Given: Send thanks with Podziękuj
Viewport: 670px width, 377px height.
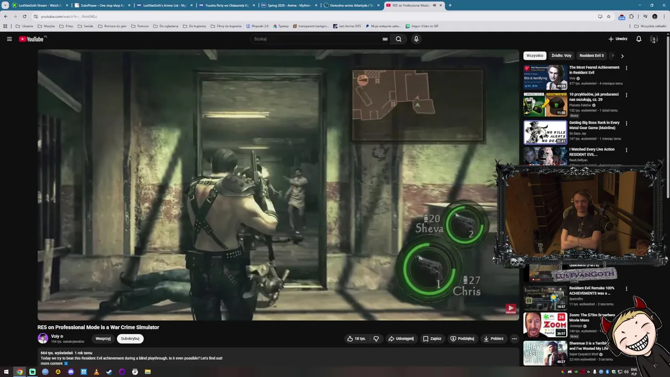Looking at the screenshot, I should pos(462,339).
